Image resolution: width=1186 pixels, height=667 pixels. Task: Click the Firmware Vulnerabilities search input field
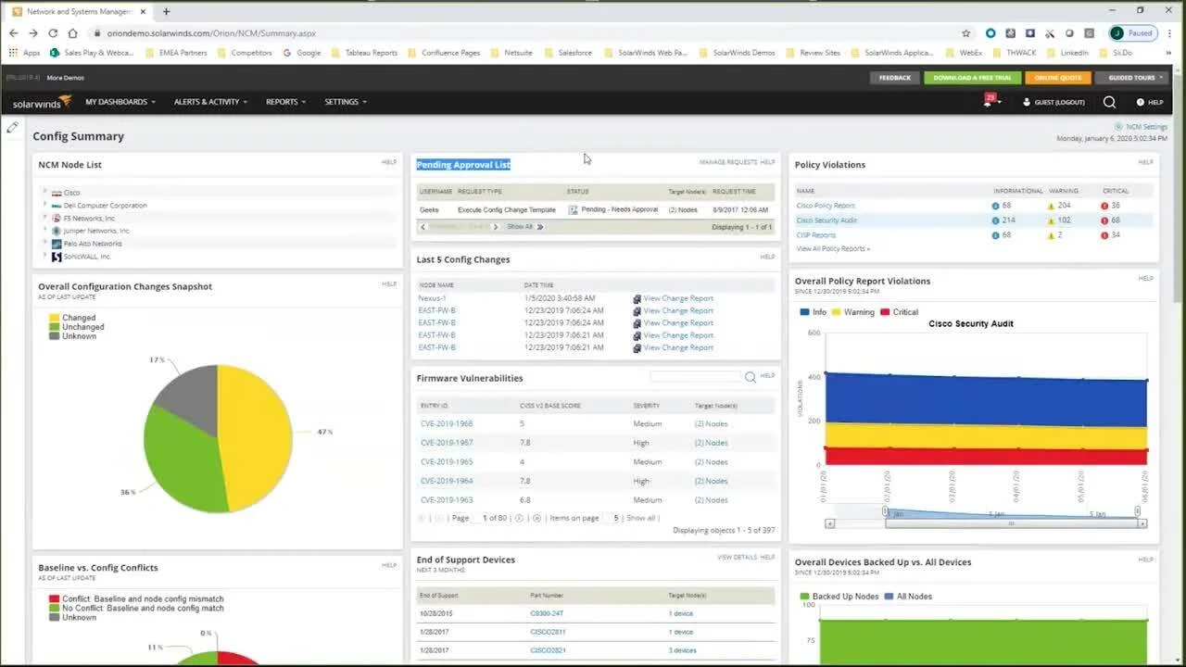(x=695, y=377)
